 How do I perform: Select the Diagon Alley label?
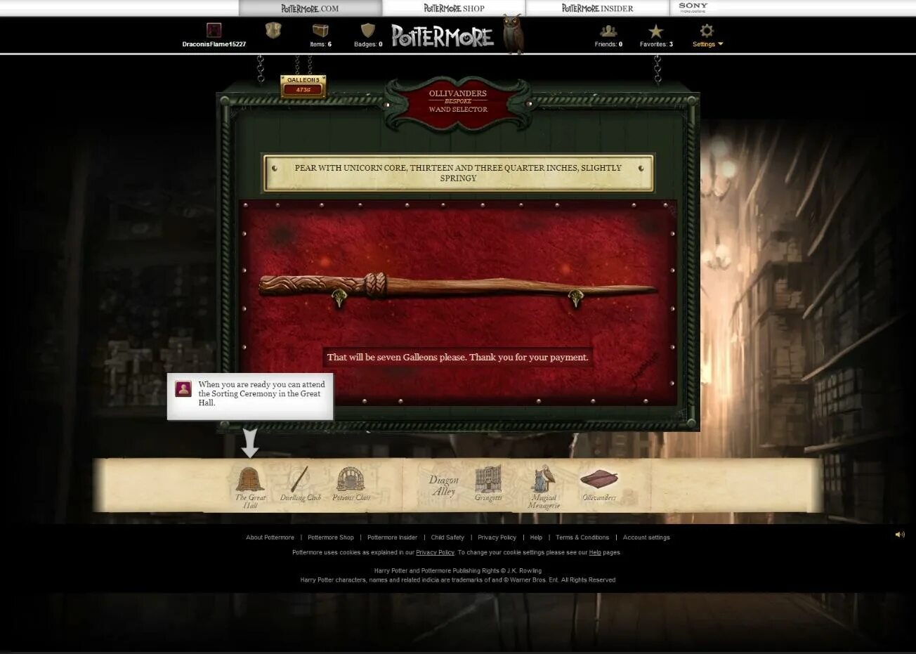(x=444, y=485)
